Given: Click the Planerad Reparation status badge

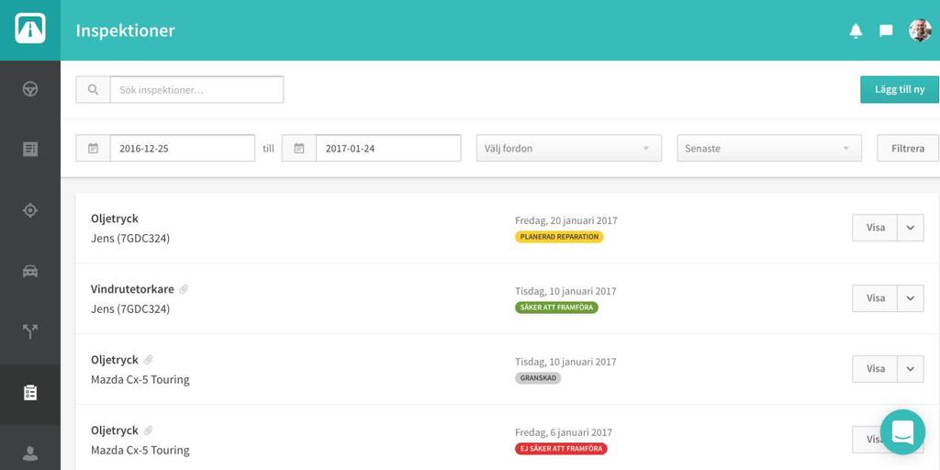Looking at the screenshot, I should click(559, 237).
